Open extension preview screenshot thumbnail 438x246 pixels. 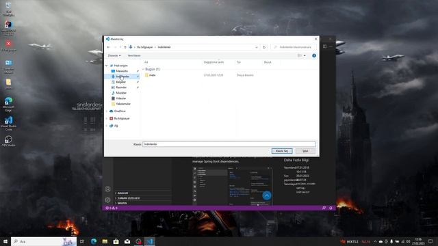click(232, 186)
